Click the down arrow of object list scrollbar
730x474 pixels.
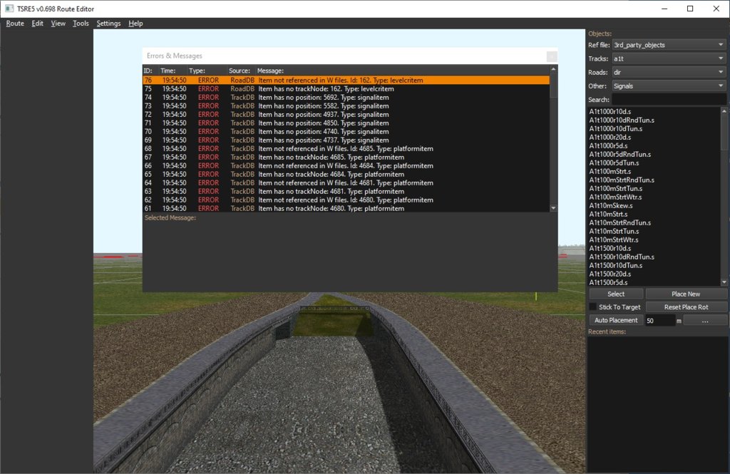pyautogui.click(x=724, y=282)
